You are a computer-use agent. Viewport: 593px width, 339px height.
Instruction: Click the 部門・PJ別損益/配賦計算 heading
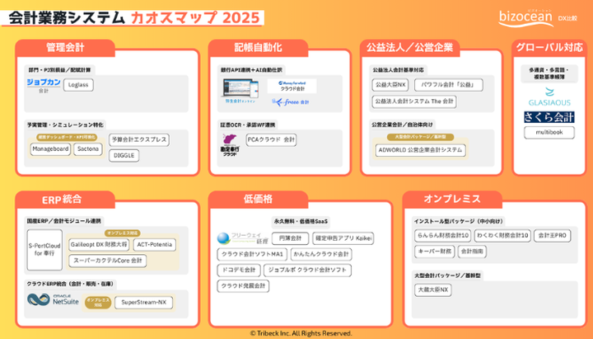pos(60,70)
